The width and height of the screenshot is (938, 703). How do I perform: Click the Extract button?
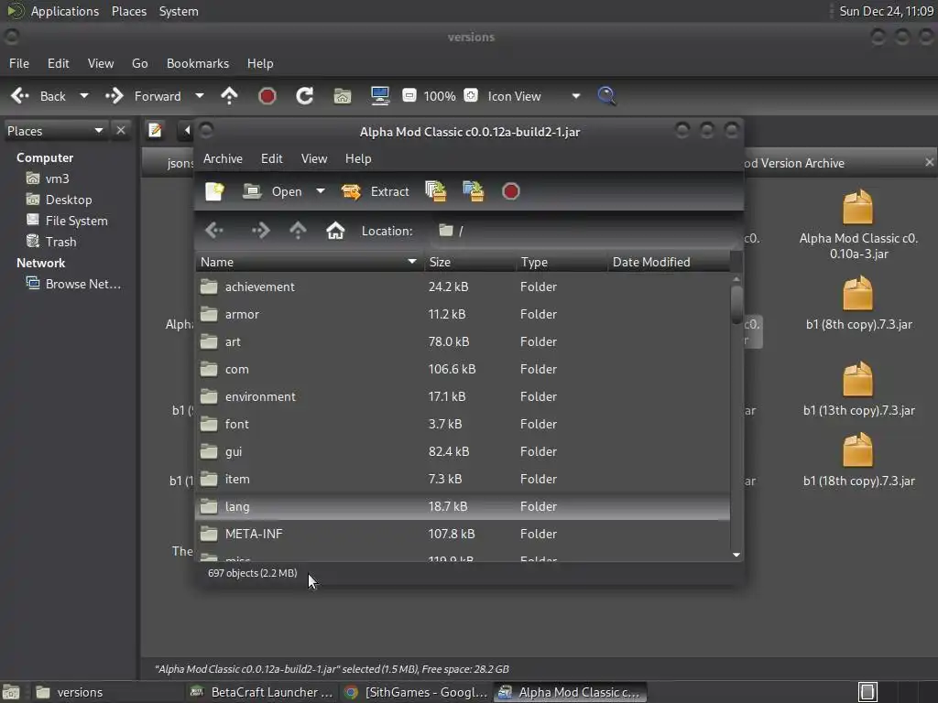point(375,191)
